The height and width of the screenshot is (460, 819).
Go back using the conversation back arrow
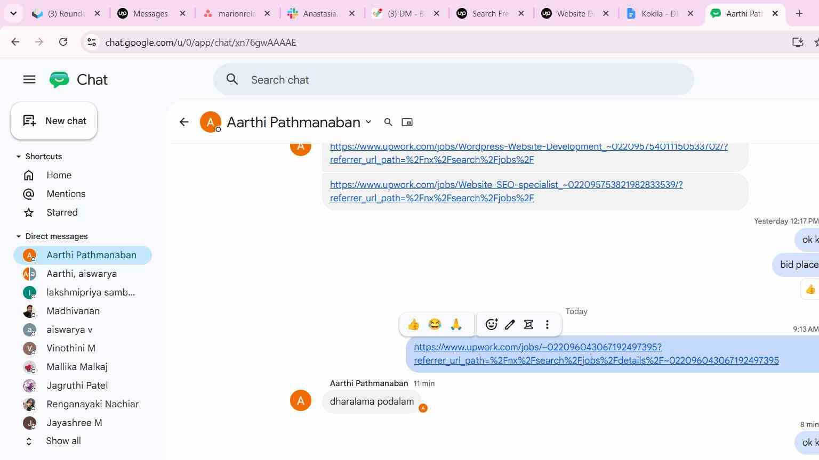184,122
